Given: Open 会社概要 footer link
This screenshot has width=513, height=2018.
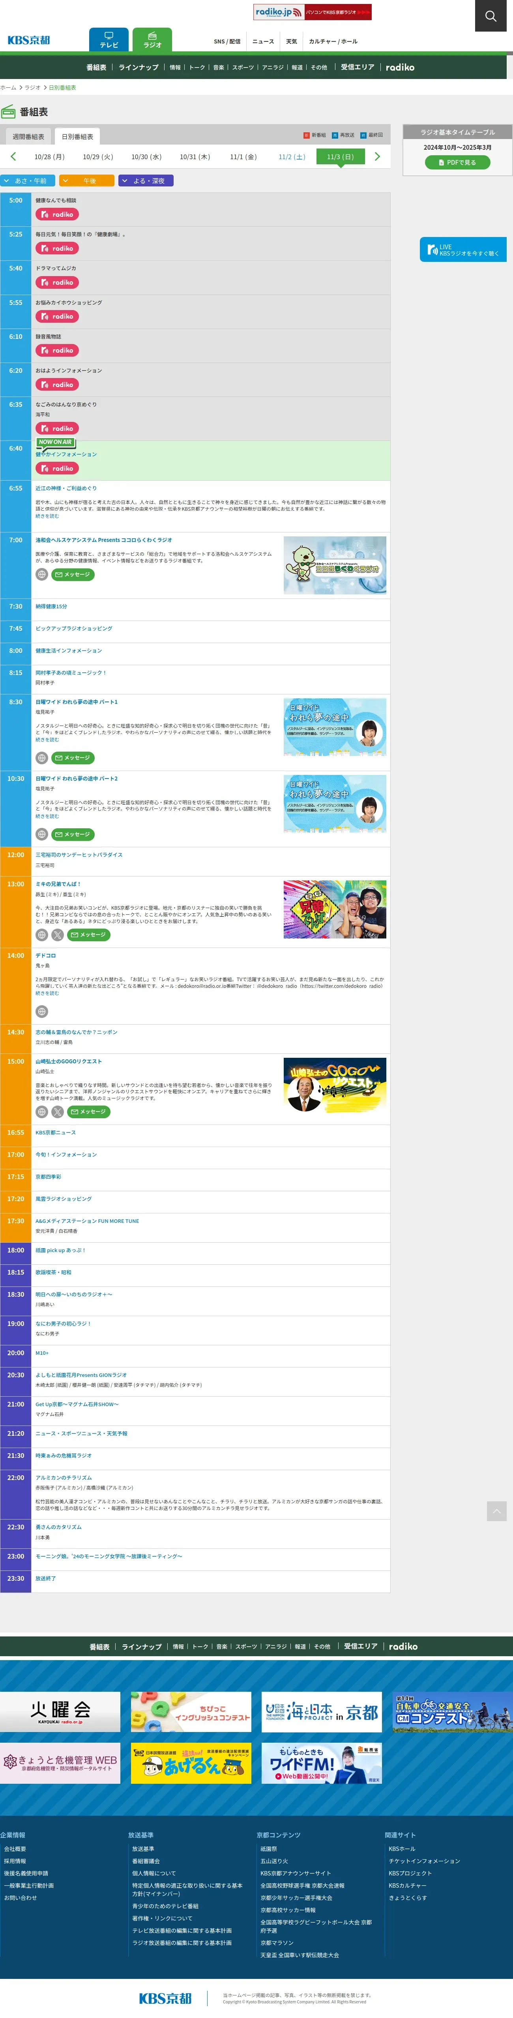Looking at the screenshot, I should (x=15, y=1849).
